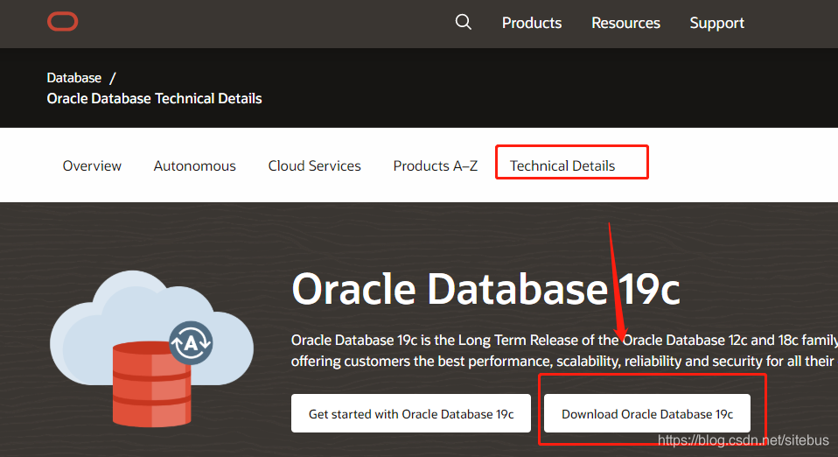Image resolution: width=838 pixels, height=457 pixels.
Task: Open the Resources menu
Action: point(625,23)
